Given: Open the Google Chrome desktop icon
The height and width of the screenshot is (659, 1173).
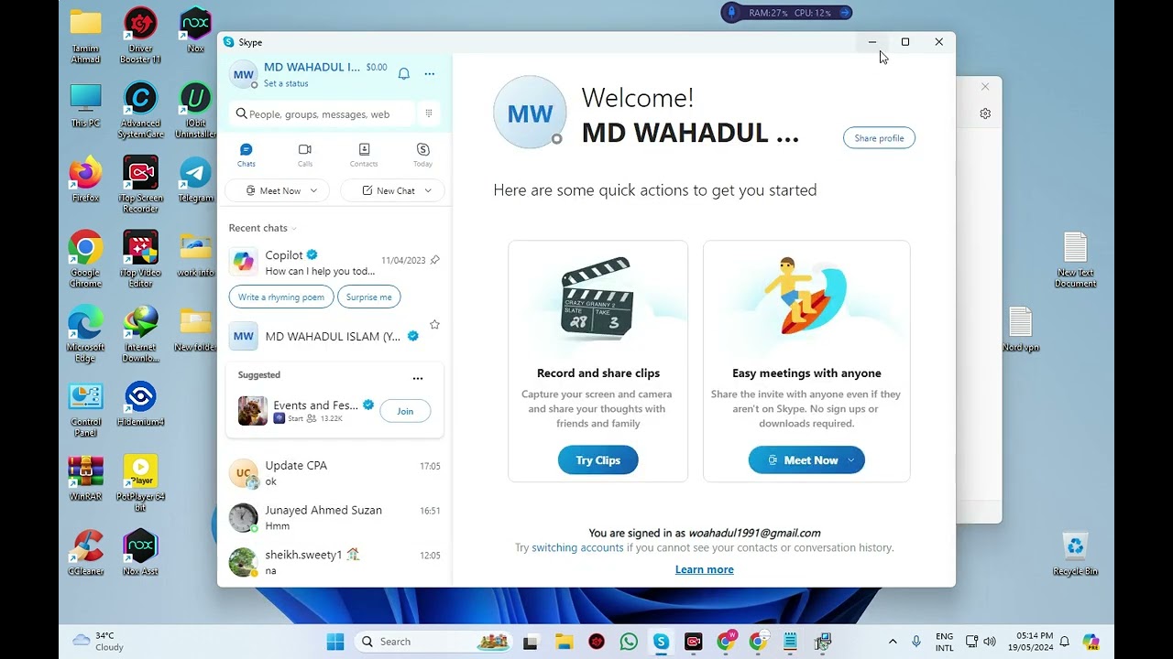Looking at the screenshot, I should tap(85, 258).
